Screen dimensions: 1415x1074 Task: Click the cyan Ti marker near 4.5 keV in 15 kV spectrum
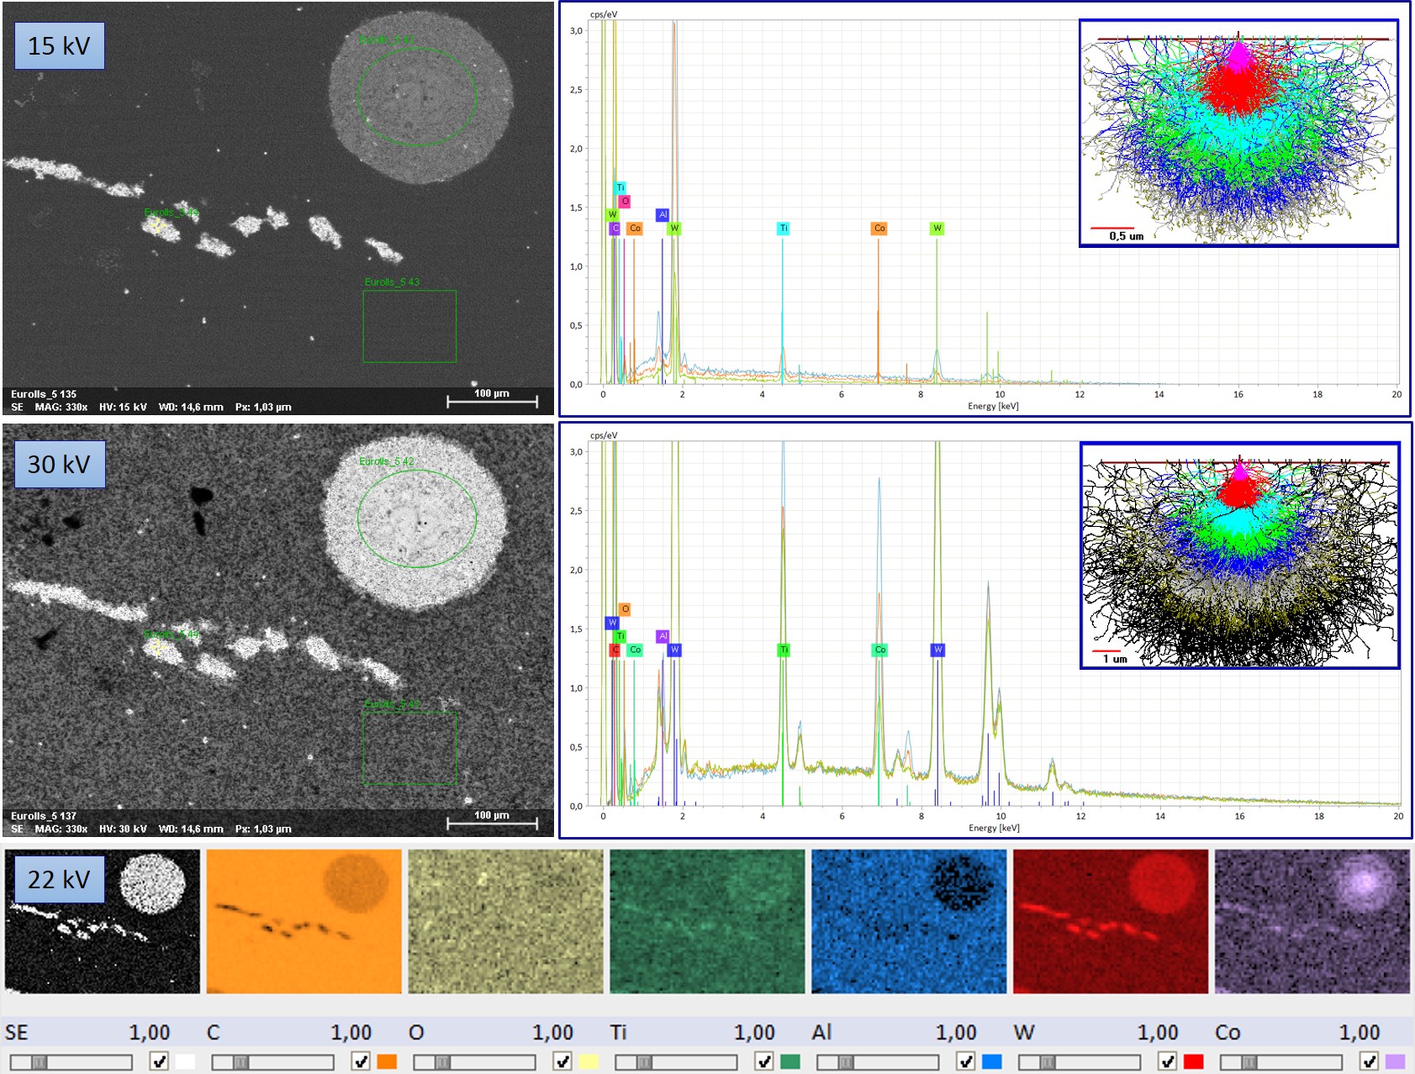point(784,229)
